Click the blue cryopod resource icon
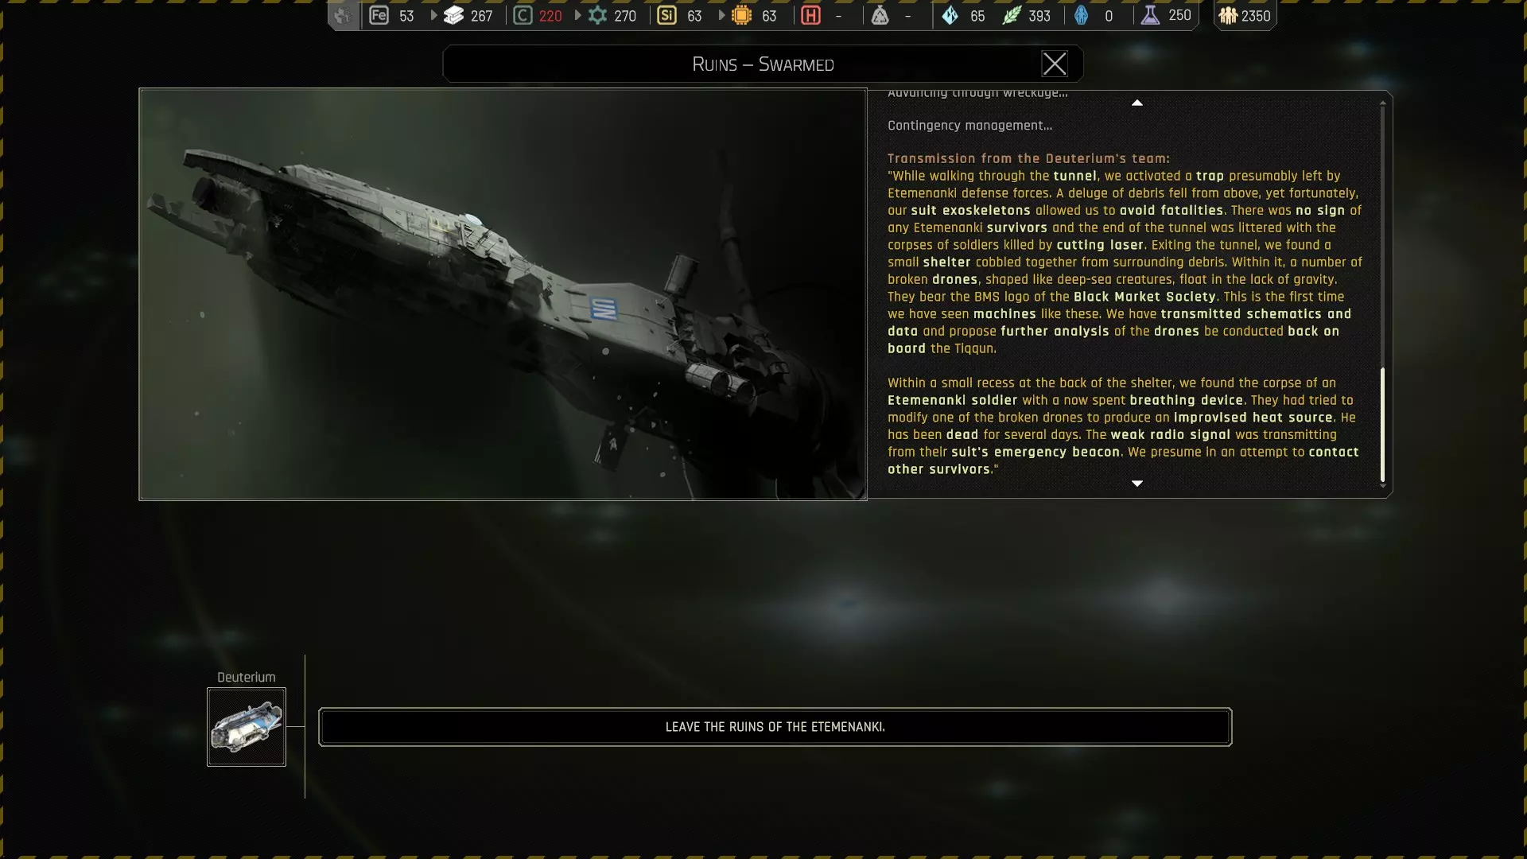The image size is (1527, 859). pos(1081,15)
